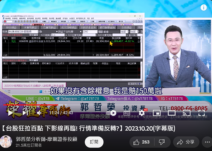Viewport: 212px width, 151px height.
Task: Open the account 9A9J-5095239 dropdown arrow
Action: coord(39,32)
